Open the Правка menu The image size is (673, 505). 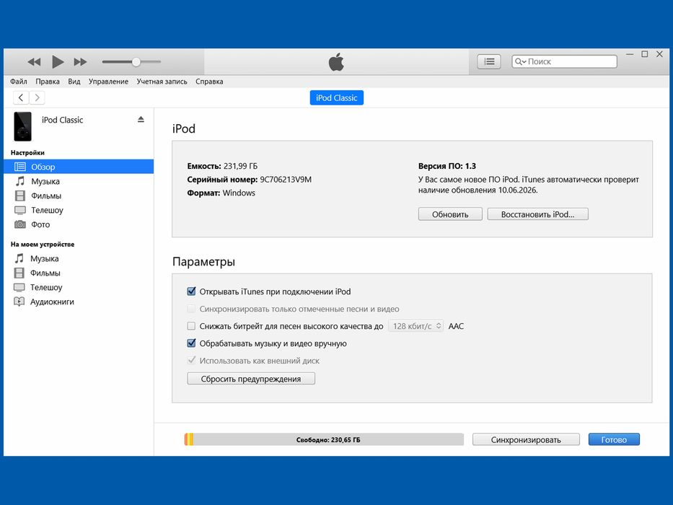coord(48,81)
